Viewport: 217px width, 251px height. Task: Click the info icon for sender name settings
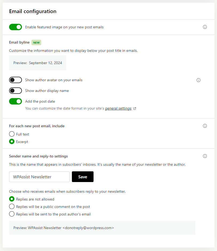pyautogui.click(x=205, y=156)
